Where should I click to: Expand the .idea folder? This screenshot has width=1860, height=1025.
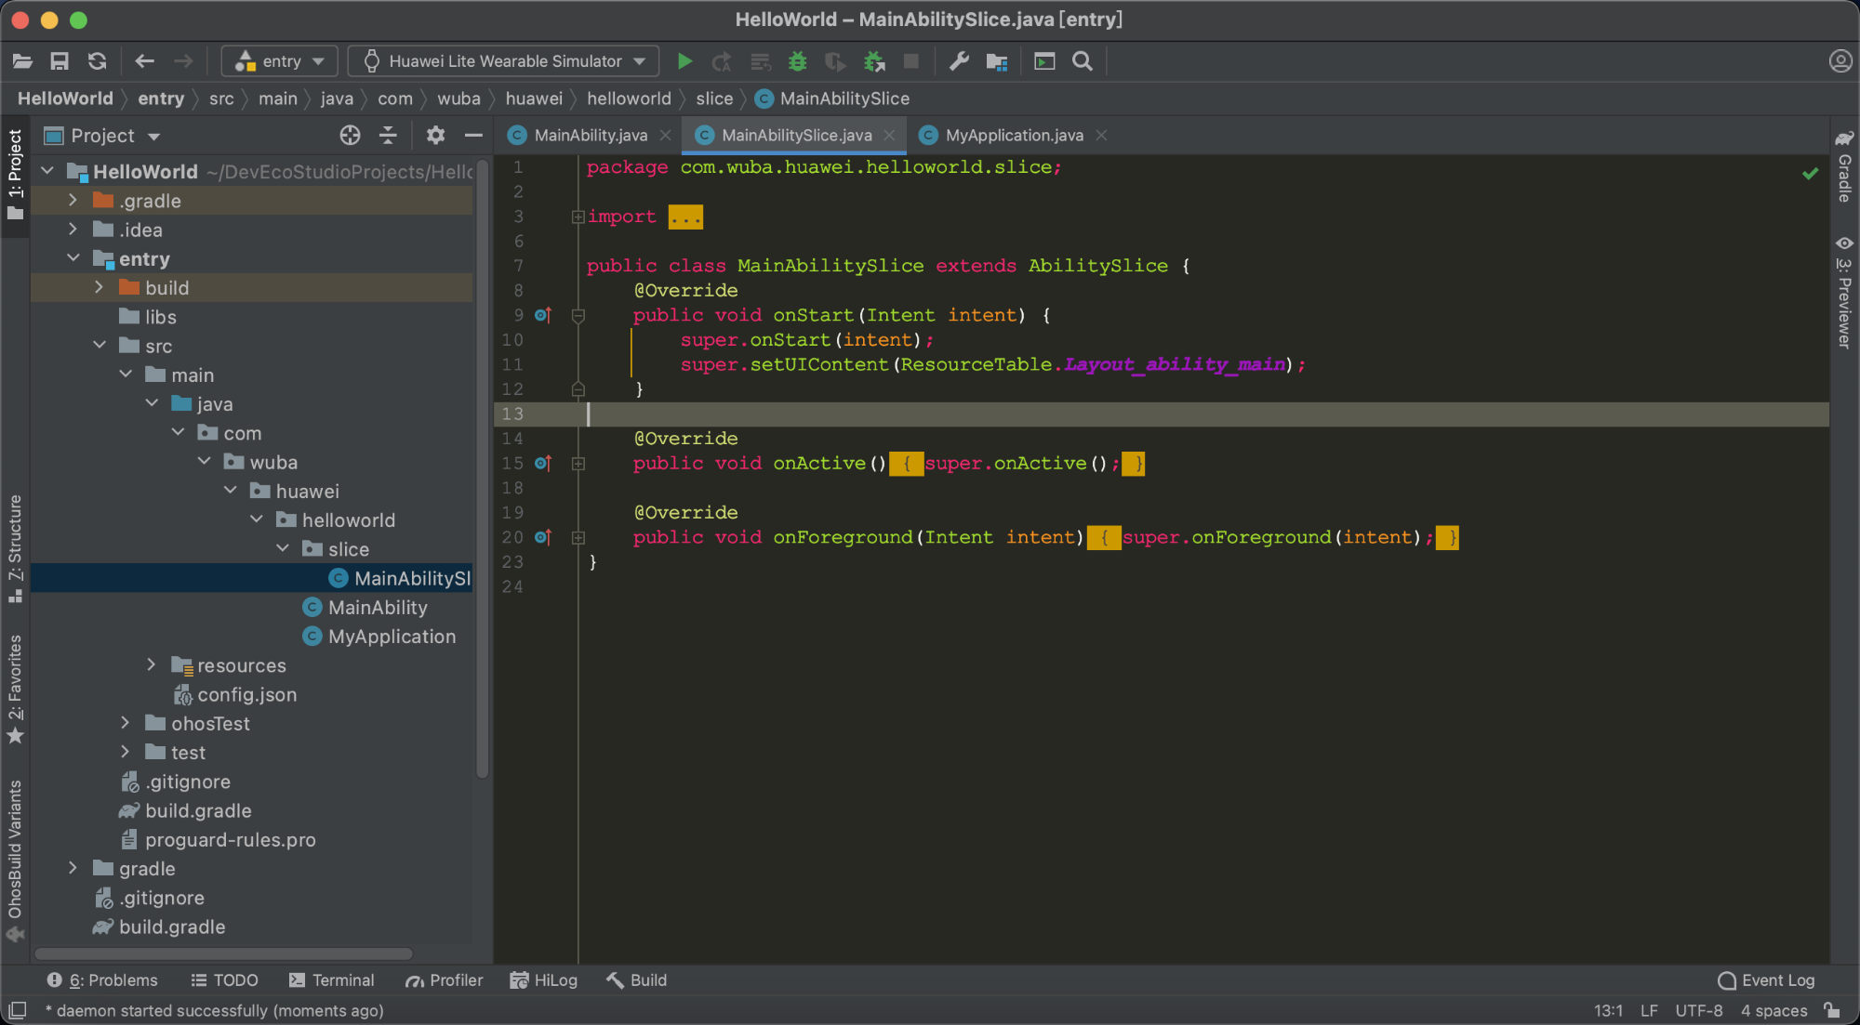(73, 230)
